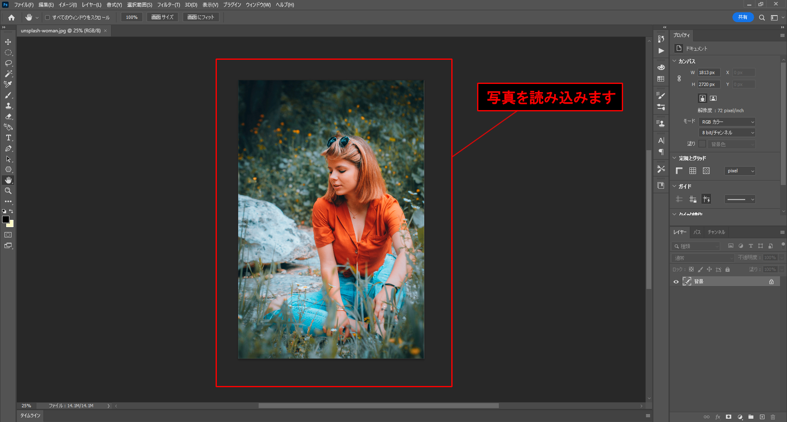This screenshot has width=787, height=422.
Task: Click the 画面にフィット button
Action: 201,17
